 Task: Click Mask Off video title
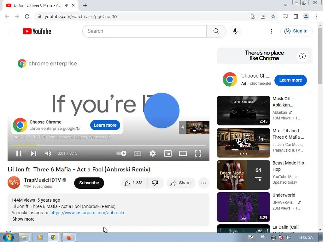click(283, 102)
